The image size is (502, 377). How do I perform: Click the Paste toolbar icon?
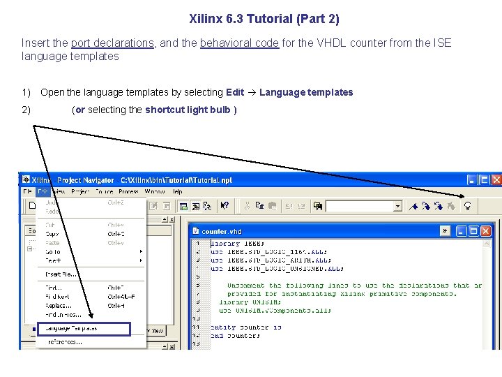(272, 206)
